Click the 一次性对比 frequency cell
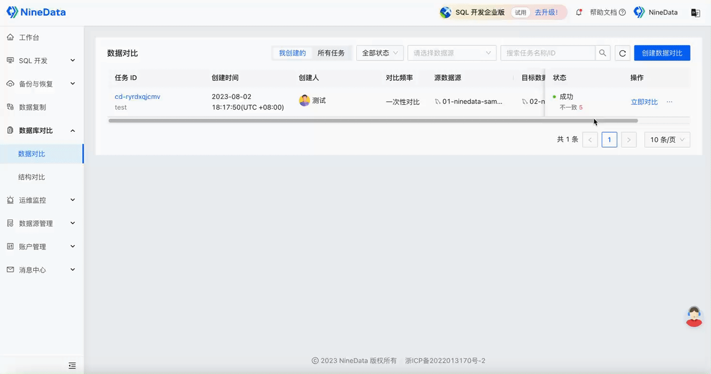This screenshot has height=374, width=711. pyautogui.click(x=403, y=102)
